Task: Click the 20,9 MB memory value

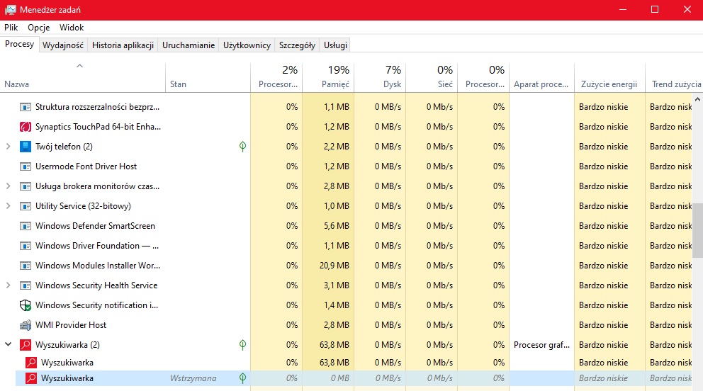Action: coord(334,266)
